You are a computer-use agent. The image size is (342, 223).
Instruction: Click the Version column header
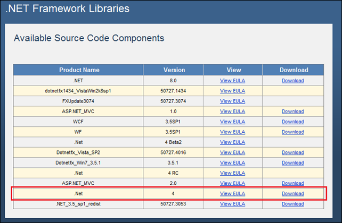coord(174,70)
